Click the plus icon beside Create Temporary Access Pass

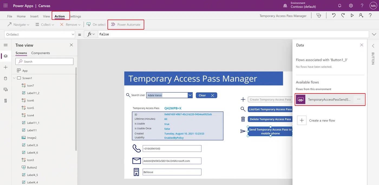[243, 99]
